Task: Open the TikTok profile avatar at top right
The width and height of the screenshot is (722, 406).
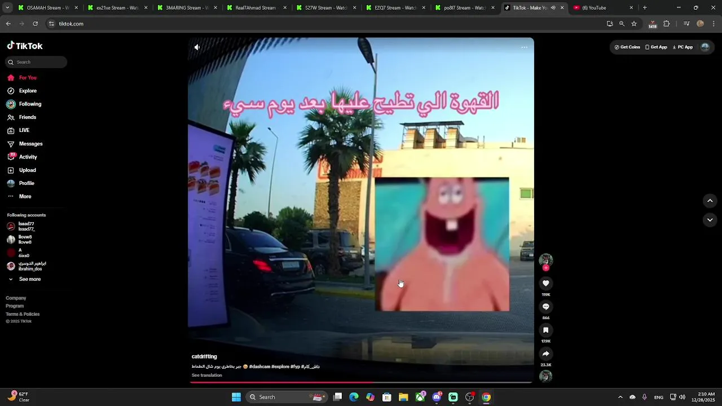Action: click(705, 47)
